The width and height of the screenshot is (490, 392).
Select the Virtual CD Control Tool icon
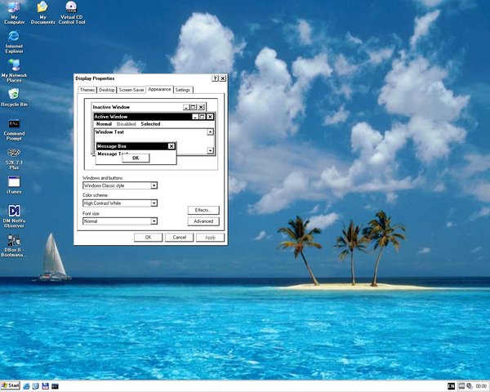[72, 12]
